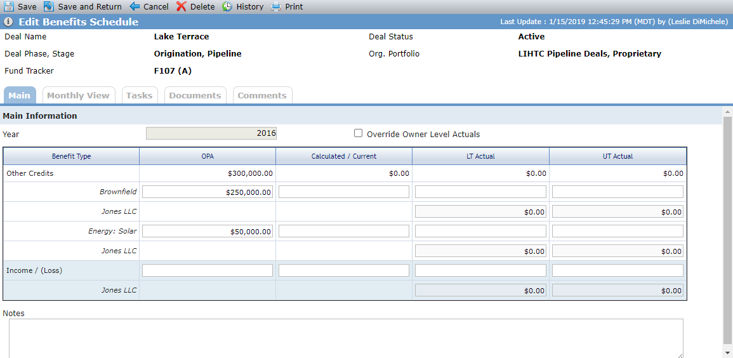
Task: Click the Lake Terrace deal name
Action: (x=182, y=36)
